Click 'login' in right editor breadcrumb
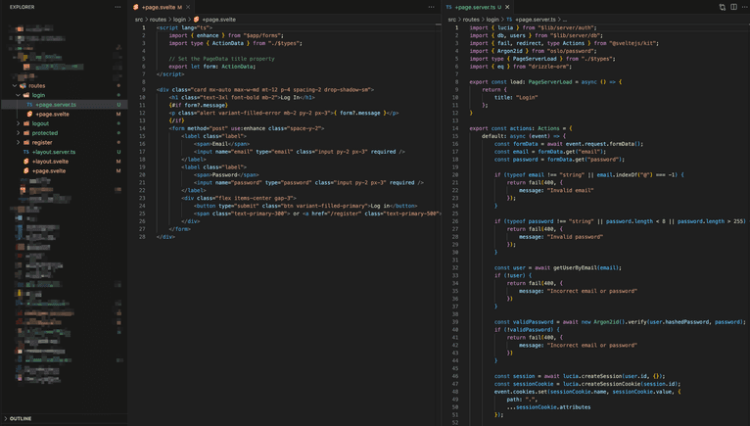 point(492,20)
